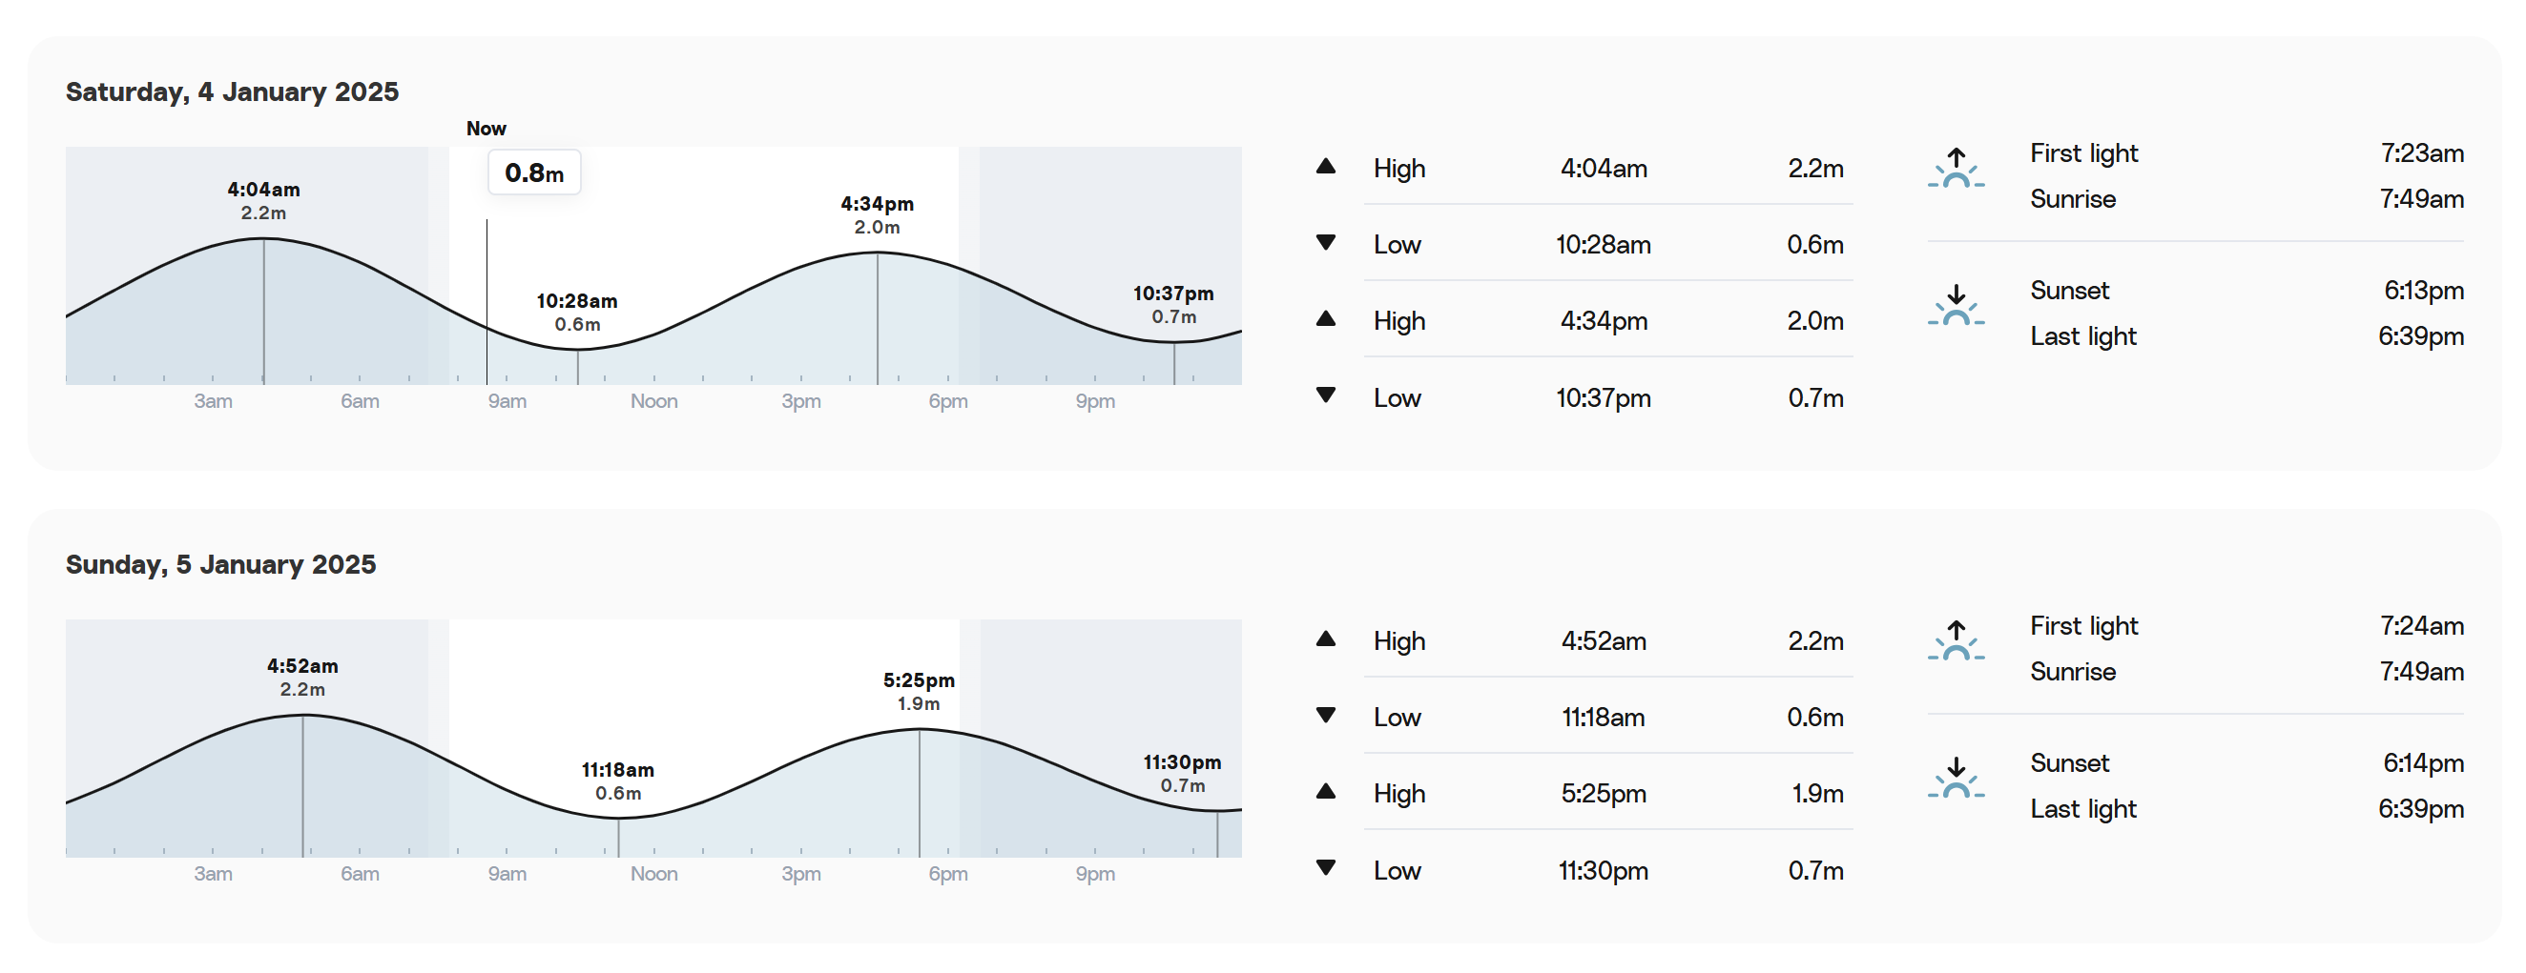Click the Sunday 5:25pm high tide chart label
2526x973 pixels.
pyautogui.click(x=919, y=691)
